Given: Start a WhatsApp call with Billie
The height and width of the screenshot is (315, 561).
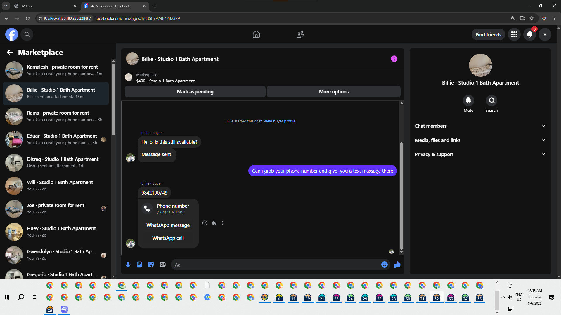Looking at the screenshot, I should point(168,238).
